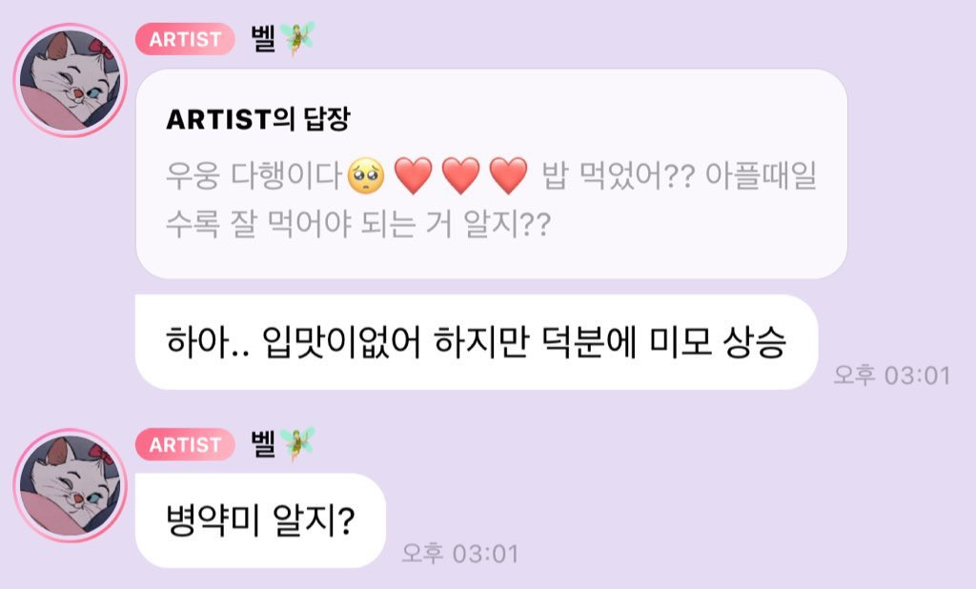Click the pleading face emoji in quoted reply
The height and width of the screenshot is (589, 976).
coord(366,176)
